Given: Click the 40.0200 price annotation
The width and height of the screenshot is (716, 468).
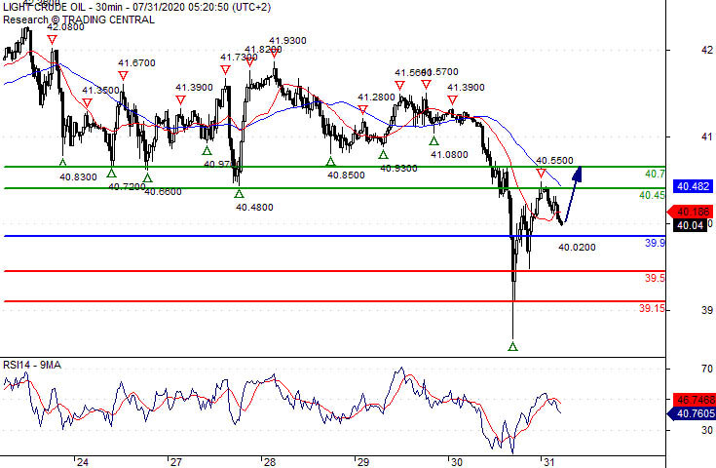Looking at the screenshot, I should (577, 248).
